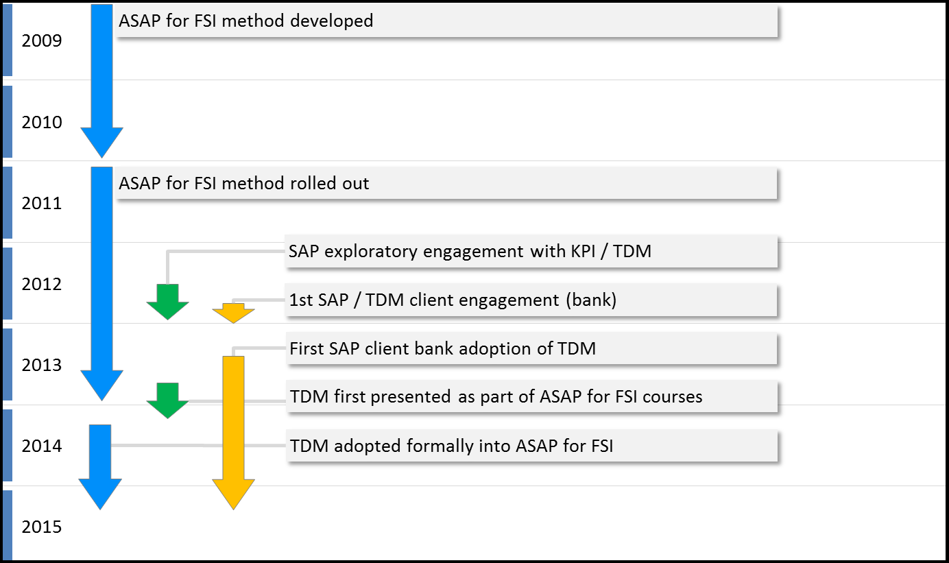The width and height of the screenshot is (949, 563).
Task: Click the long blue arrow from 2011 to 2013
Action: point(101,274)
